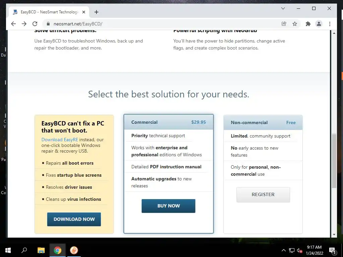
Task: Click 'Fixes startup blue screens' item
Action: pos(74,175)
